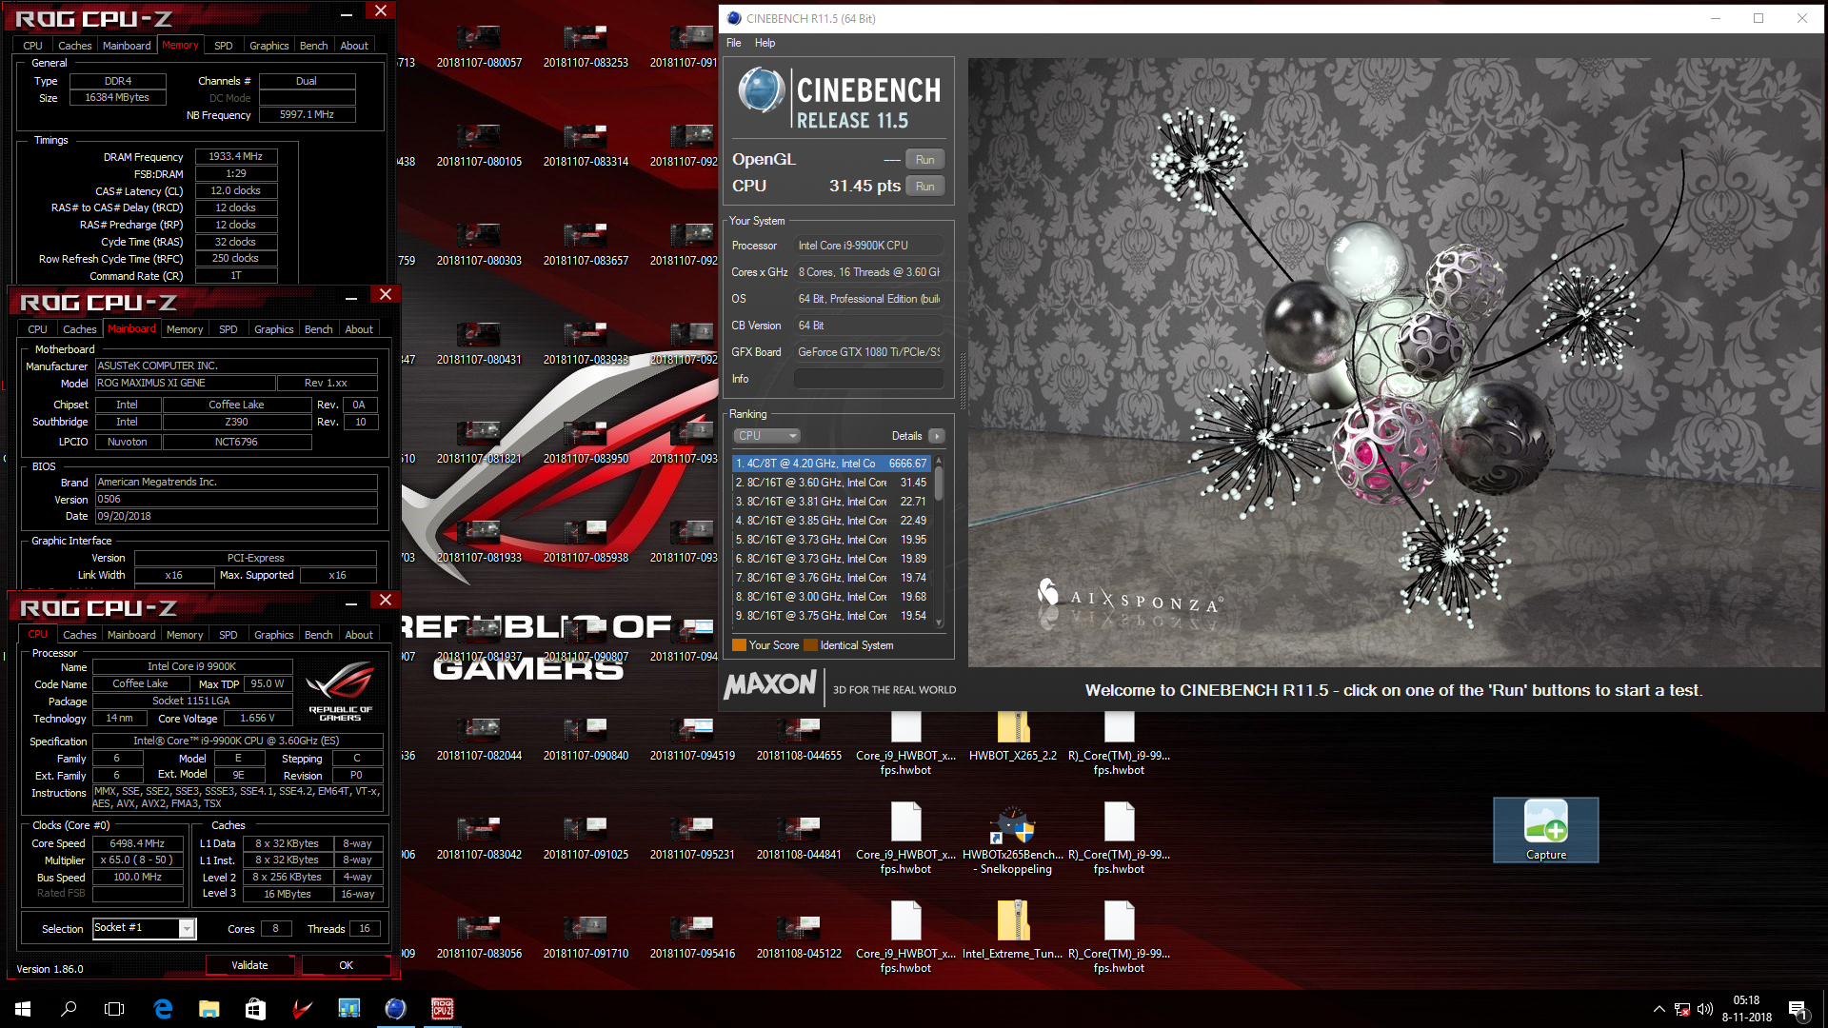Open the action center notification icon
The height and width of the screenshot is (1028, 1828).
pos(1798,1009)
